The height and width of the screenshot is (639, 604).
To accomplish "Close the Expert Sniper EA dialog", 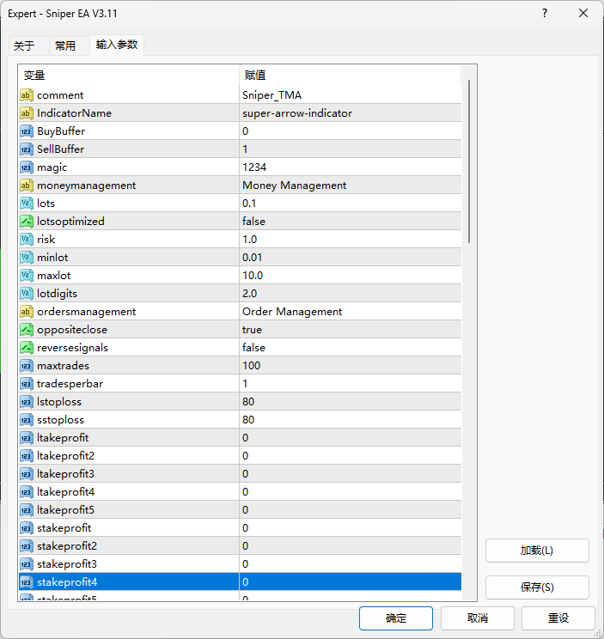I will click(x=583, y=14).
